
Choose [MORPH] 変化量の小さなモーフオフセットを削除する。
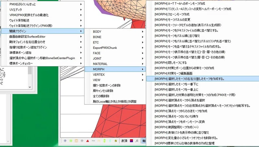[x=203, y=138]
